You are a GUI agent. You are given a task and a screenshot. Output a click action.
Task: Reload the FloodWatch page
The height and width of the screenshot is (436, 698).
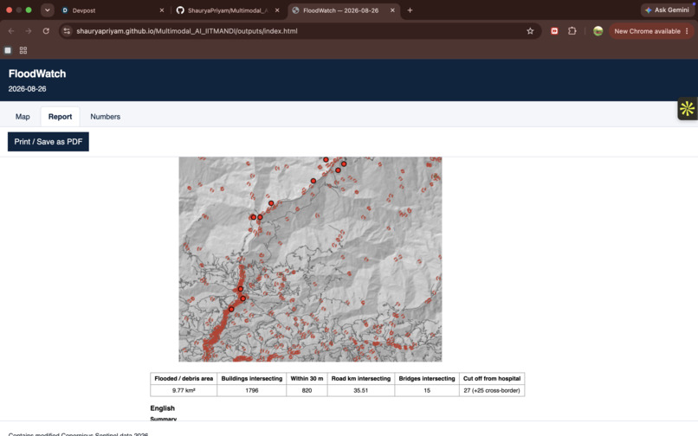tap(46, 31)
